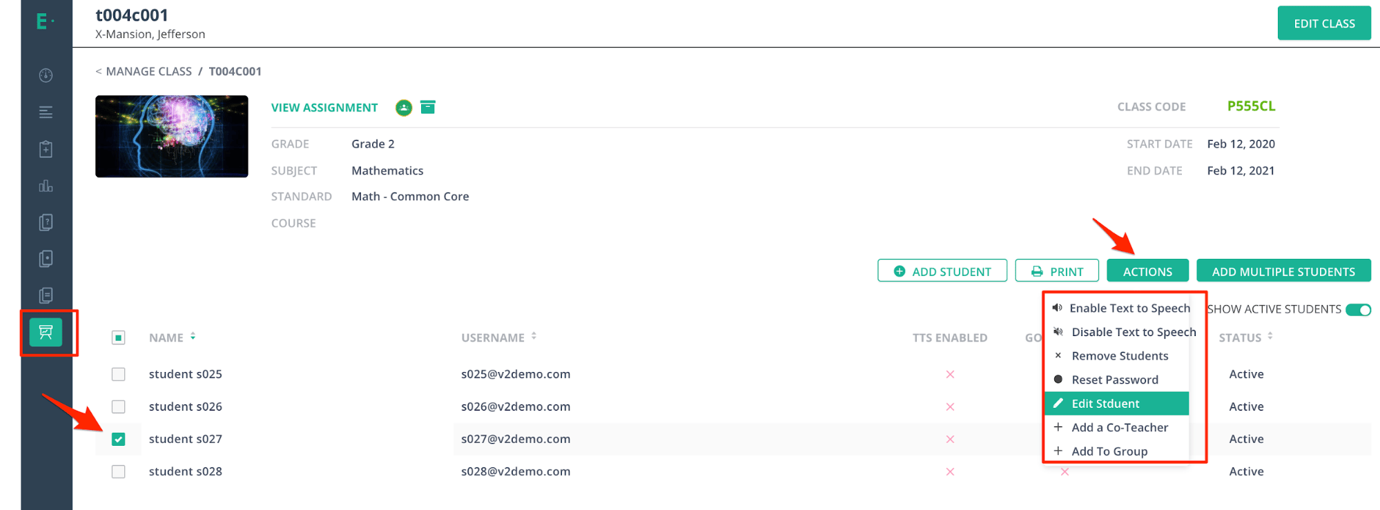Viewport: 1380px width, 510px height.
Task: Open the dashboard gauge icon in sidebar
Action: tap(46, 75)
